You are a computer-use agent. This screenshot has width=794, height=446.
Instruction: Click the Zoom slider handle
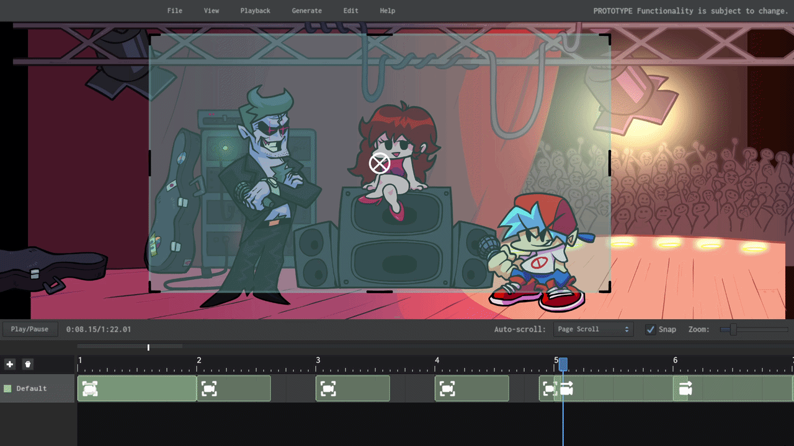point(733,330)
